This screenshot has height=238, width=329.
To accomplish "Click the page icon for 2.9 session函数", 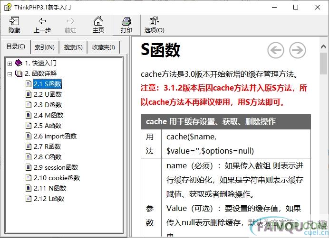I will [x=29, y=167].
